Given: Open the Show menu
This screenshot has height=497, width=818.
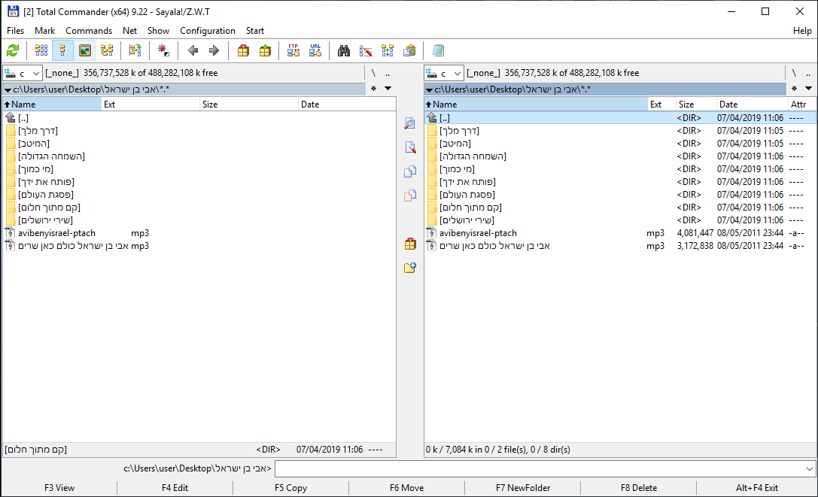Looking at the screenshot, I should pyautogui.click(x=158, y=31).
